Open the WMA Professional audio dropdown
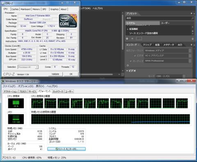The height and width of the screenshot is (162, 197). click(x=168, y=61)
